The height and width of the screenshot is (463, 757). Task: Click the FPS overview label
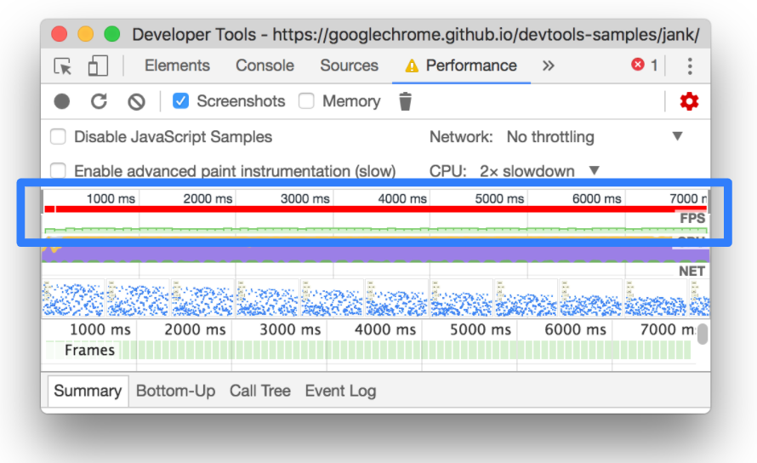693,219
